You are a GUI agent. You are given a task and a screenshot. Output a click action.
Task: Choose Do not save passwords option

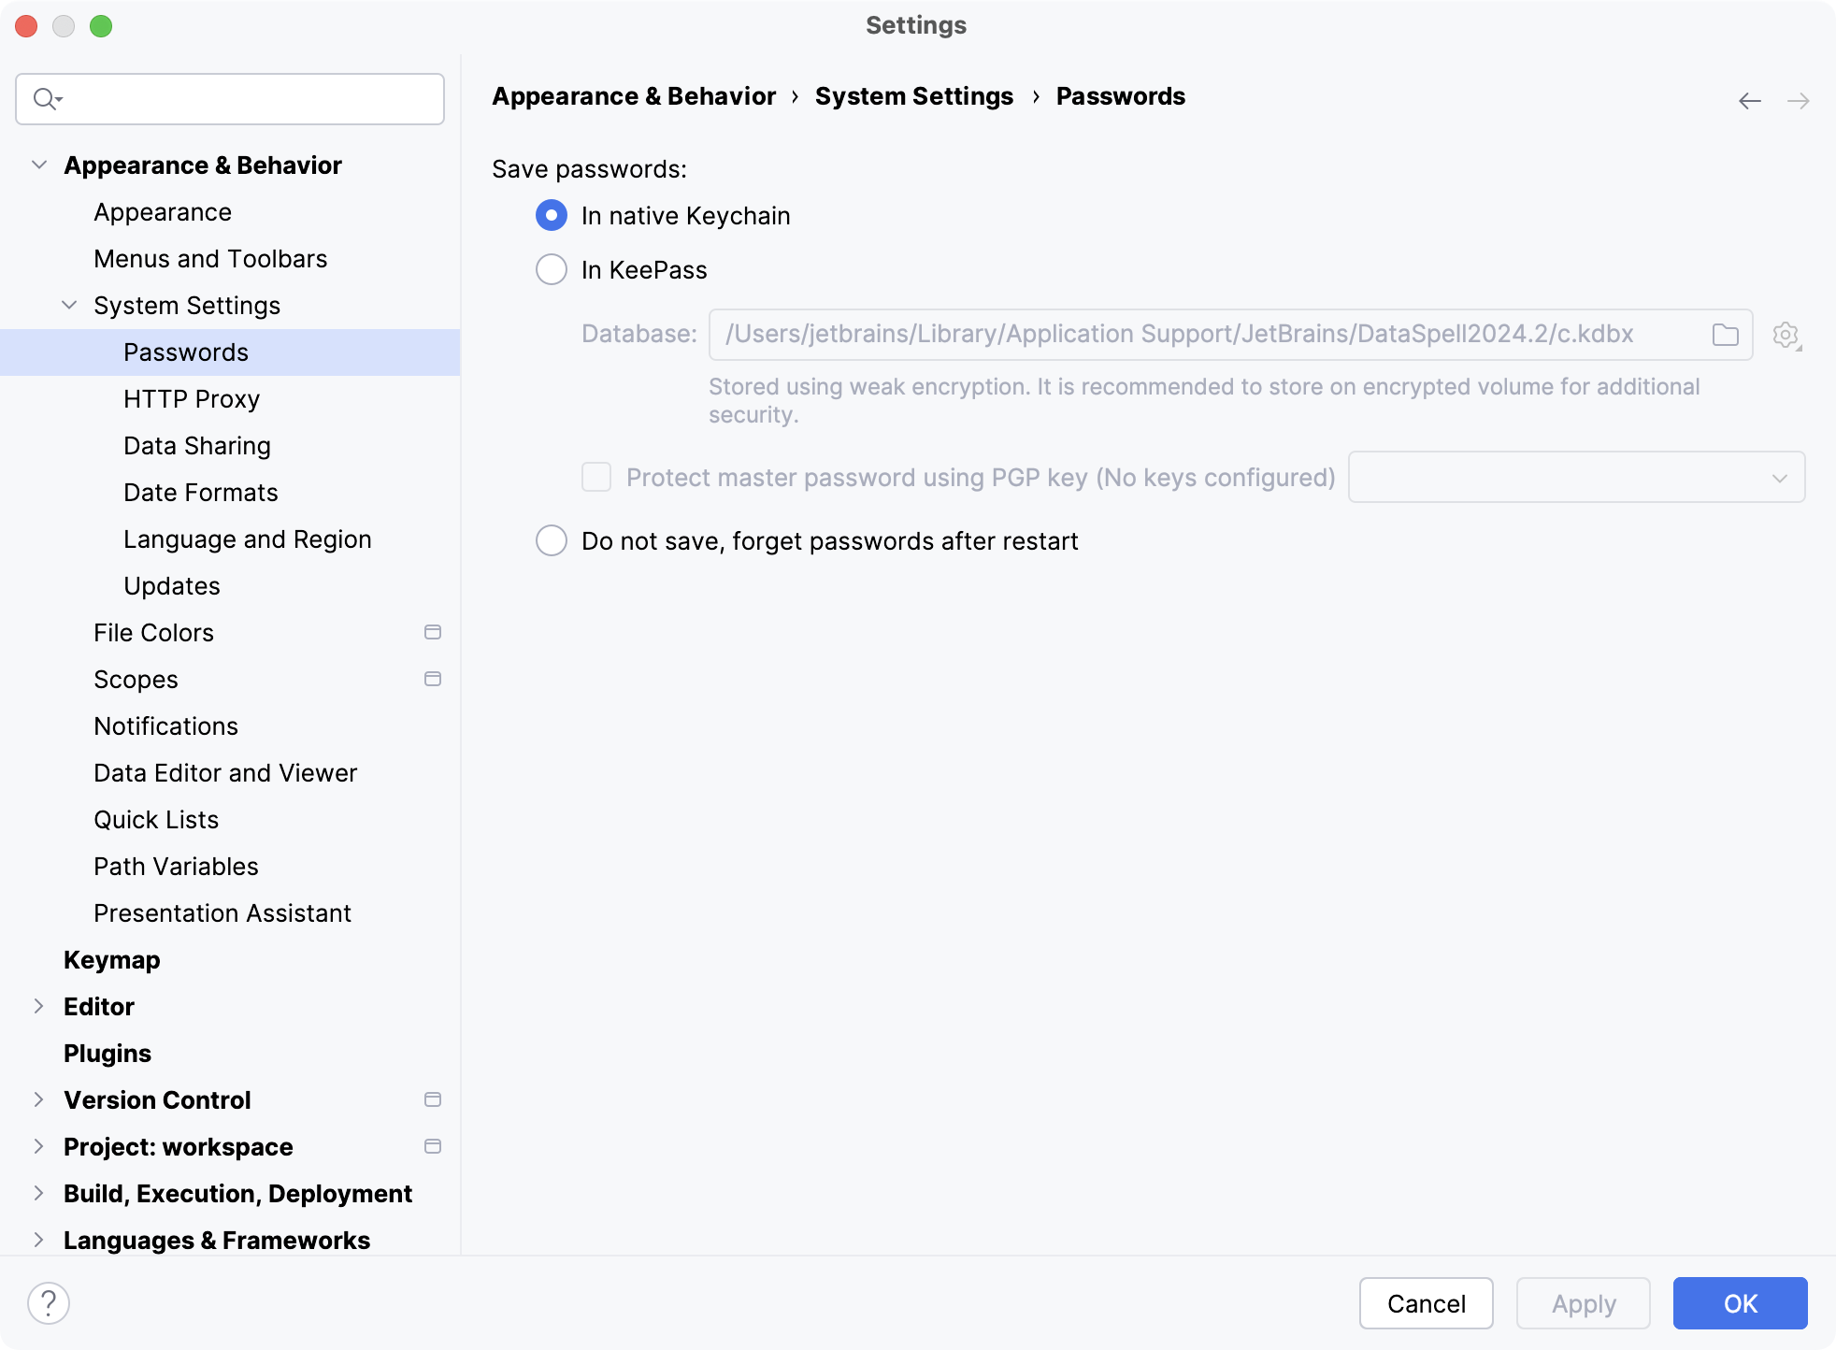pos(552,540)
